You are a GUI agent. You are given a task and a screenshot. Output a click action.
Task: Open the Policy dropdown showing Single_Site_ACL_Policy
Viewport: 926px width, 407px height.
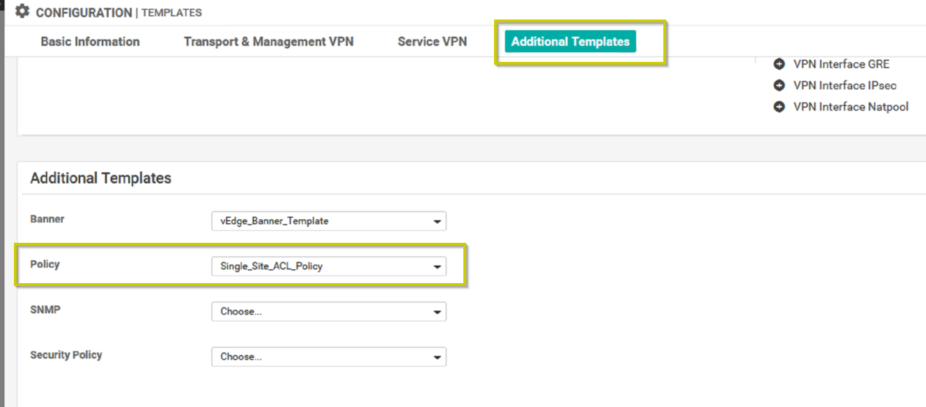click(329, 266)
